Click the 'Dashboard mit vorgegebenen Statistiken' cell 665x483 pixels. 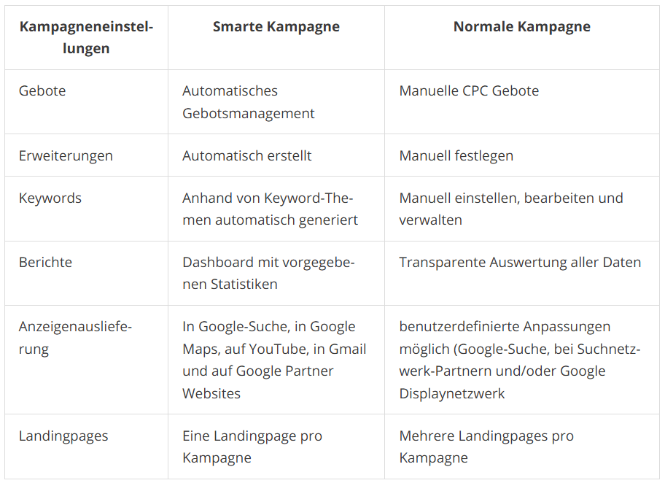click(x=268, y=273)
